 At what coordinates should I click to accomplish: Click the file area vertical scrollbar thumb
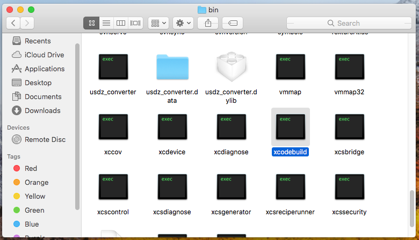[x=412, y=208]
